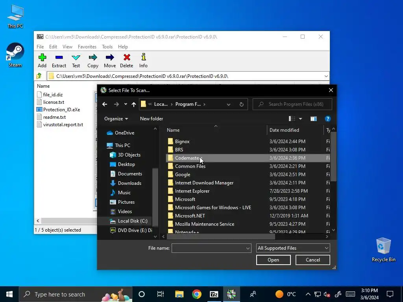The height and width of the screenshot is (302, 403).
Task: Open the Favorites menu in 7-Zip
Action: click(87, 47)
